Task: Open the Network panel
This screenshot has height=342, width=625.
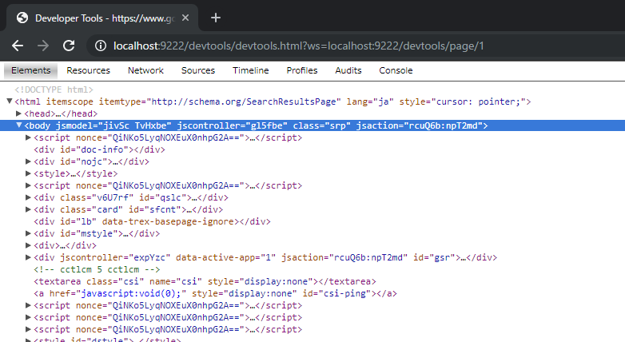Action: click(145, 70)
